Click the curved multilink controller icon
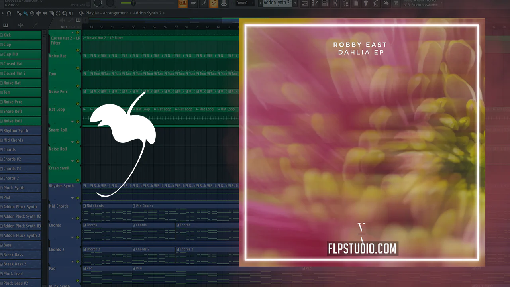 coord(204,3)
